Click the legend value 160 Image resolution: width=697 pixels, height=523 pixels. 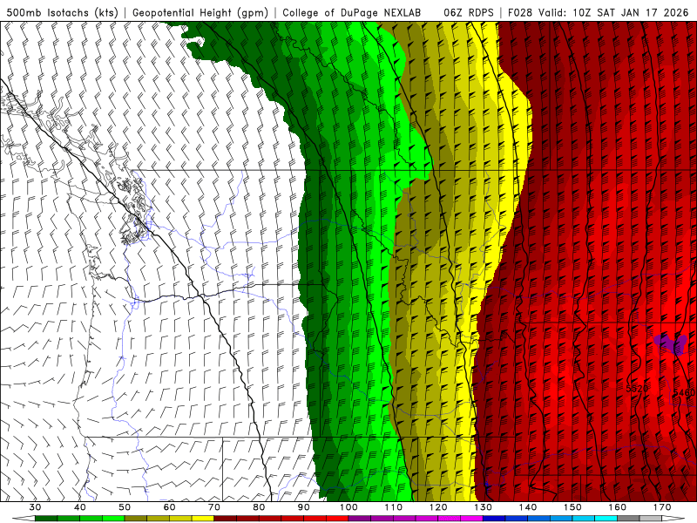coord(618,507)
